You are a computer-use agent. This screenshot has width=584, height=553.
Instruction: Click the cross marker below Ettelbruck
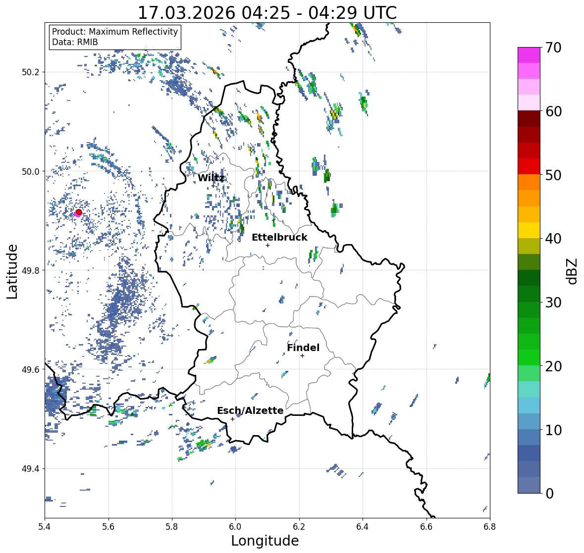(267, 245)
